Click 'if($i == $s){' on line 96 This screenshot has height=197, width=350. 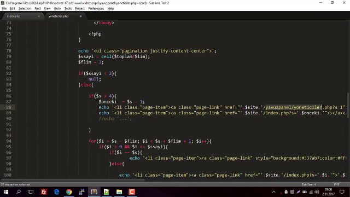125,153
